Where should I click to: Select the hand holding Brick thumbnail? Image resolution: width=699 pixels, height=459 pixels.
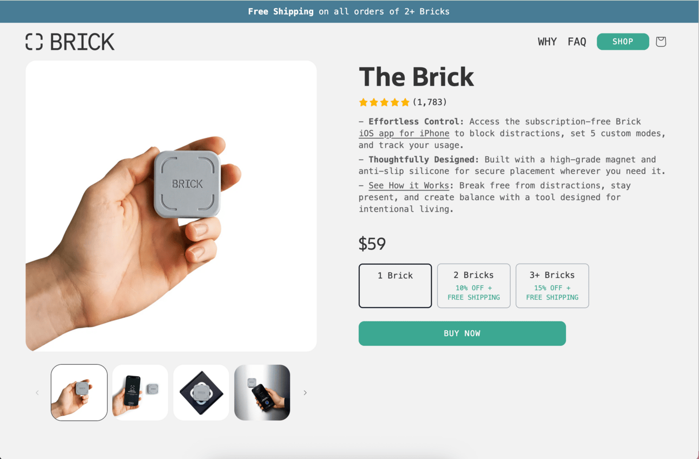click(x=79, y=392)
